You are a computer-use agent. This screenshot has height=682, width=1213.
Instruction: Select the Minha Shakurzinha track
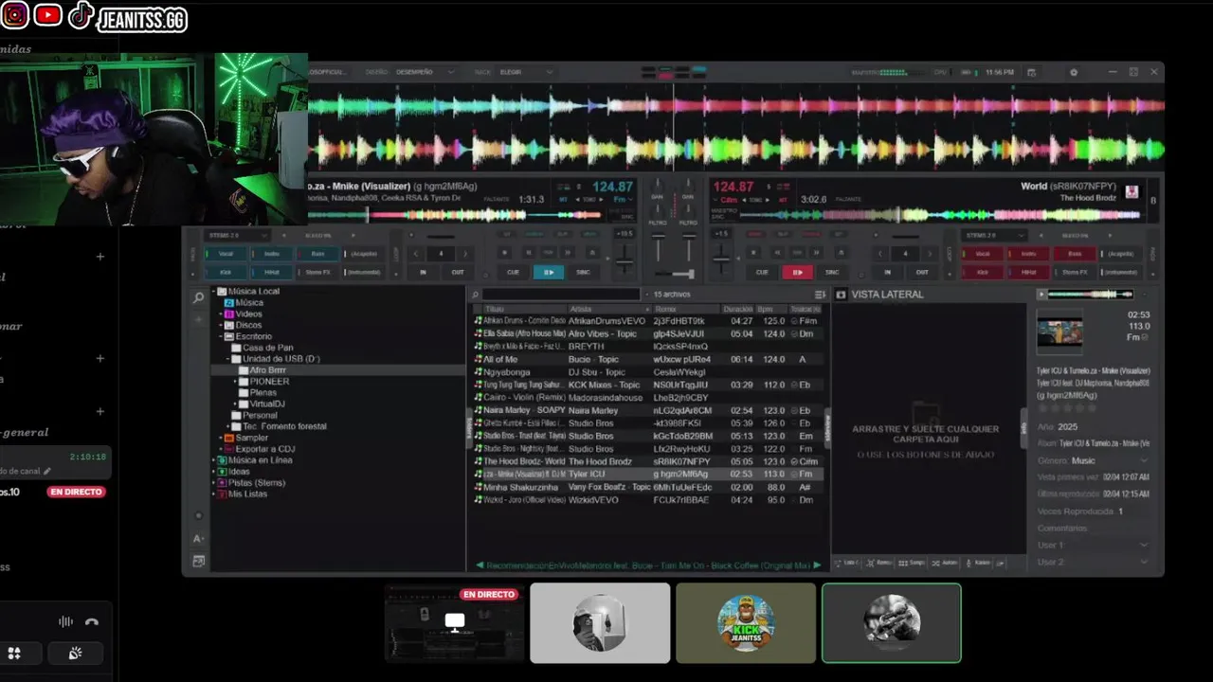(x=649, y=487)
